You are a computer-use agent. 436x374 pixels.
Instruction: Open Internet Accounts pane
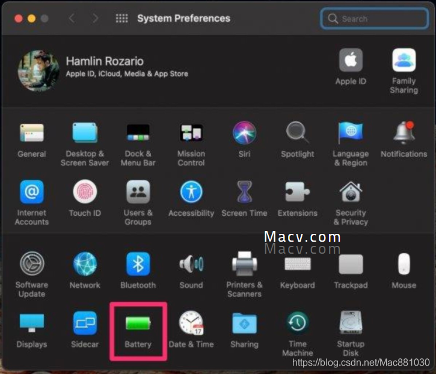pos(32,192)
